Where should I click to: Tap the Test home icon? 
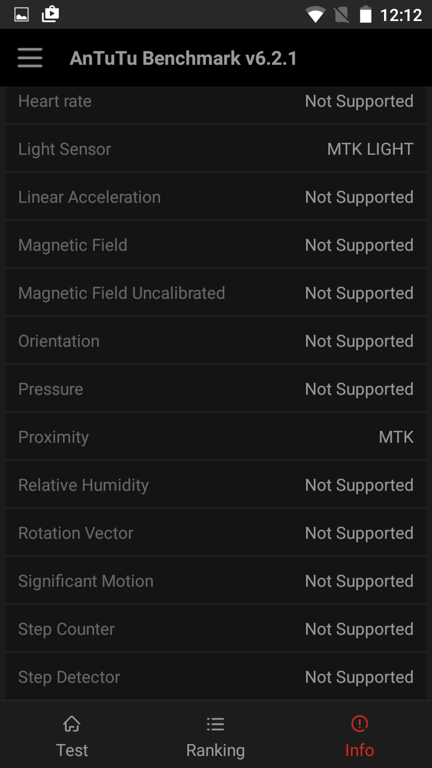(x=72, y=724)
